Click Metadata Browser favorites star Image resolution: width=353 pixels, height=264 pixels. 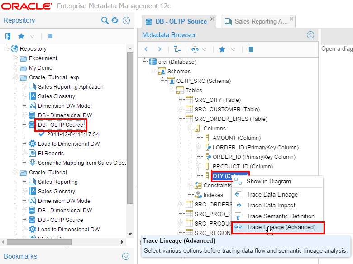click(222, 49)
